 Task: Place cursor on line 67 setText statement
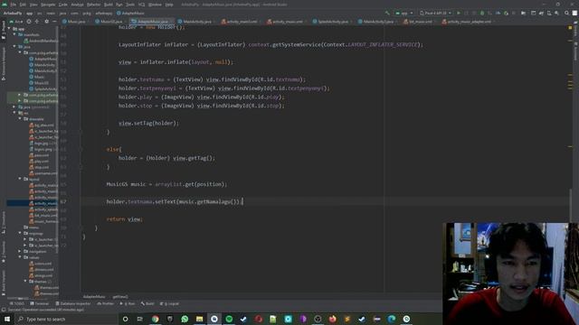pos(175,201)
